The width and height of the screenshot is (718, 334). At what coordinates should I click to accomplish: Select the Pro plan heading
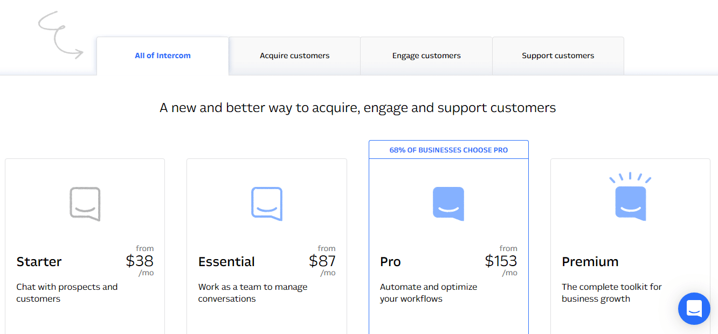point(390,262)
